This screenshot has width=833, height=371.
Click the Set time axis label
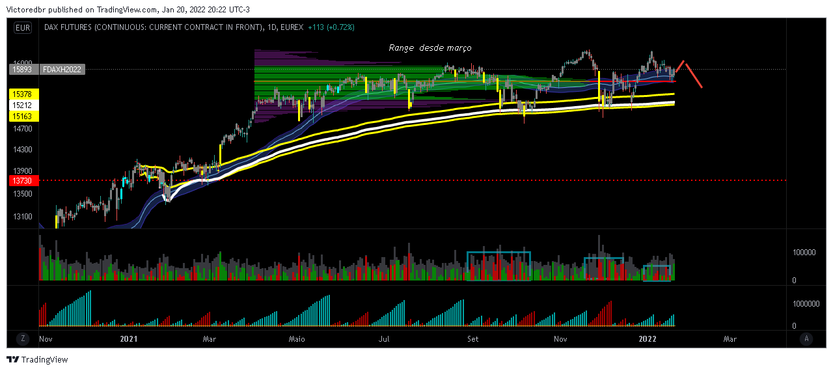[473, 339]
